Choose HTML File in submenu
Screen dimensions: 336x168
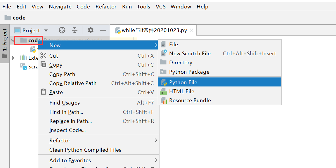[181, 91]
